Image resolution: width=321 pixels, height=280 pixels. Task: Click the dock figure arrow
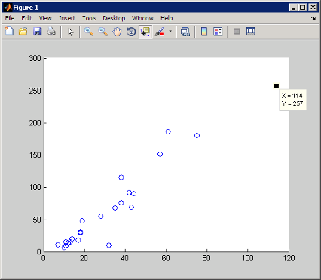(x=313, y=18)
